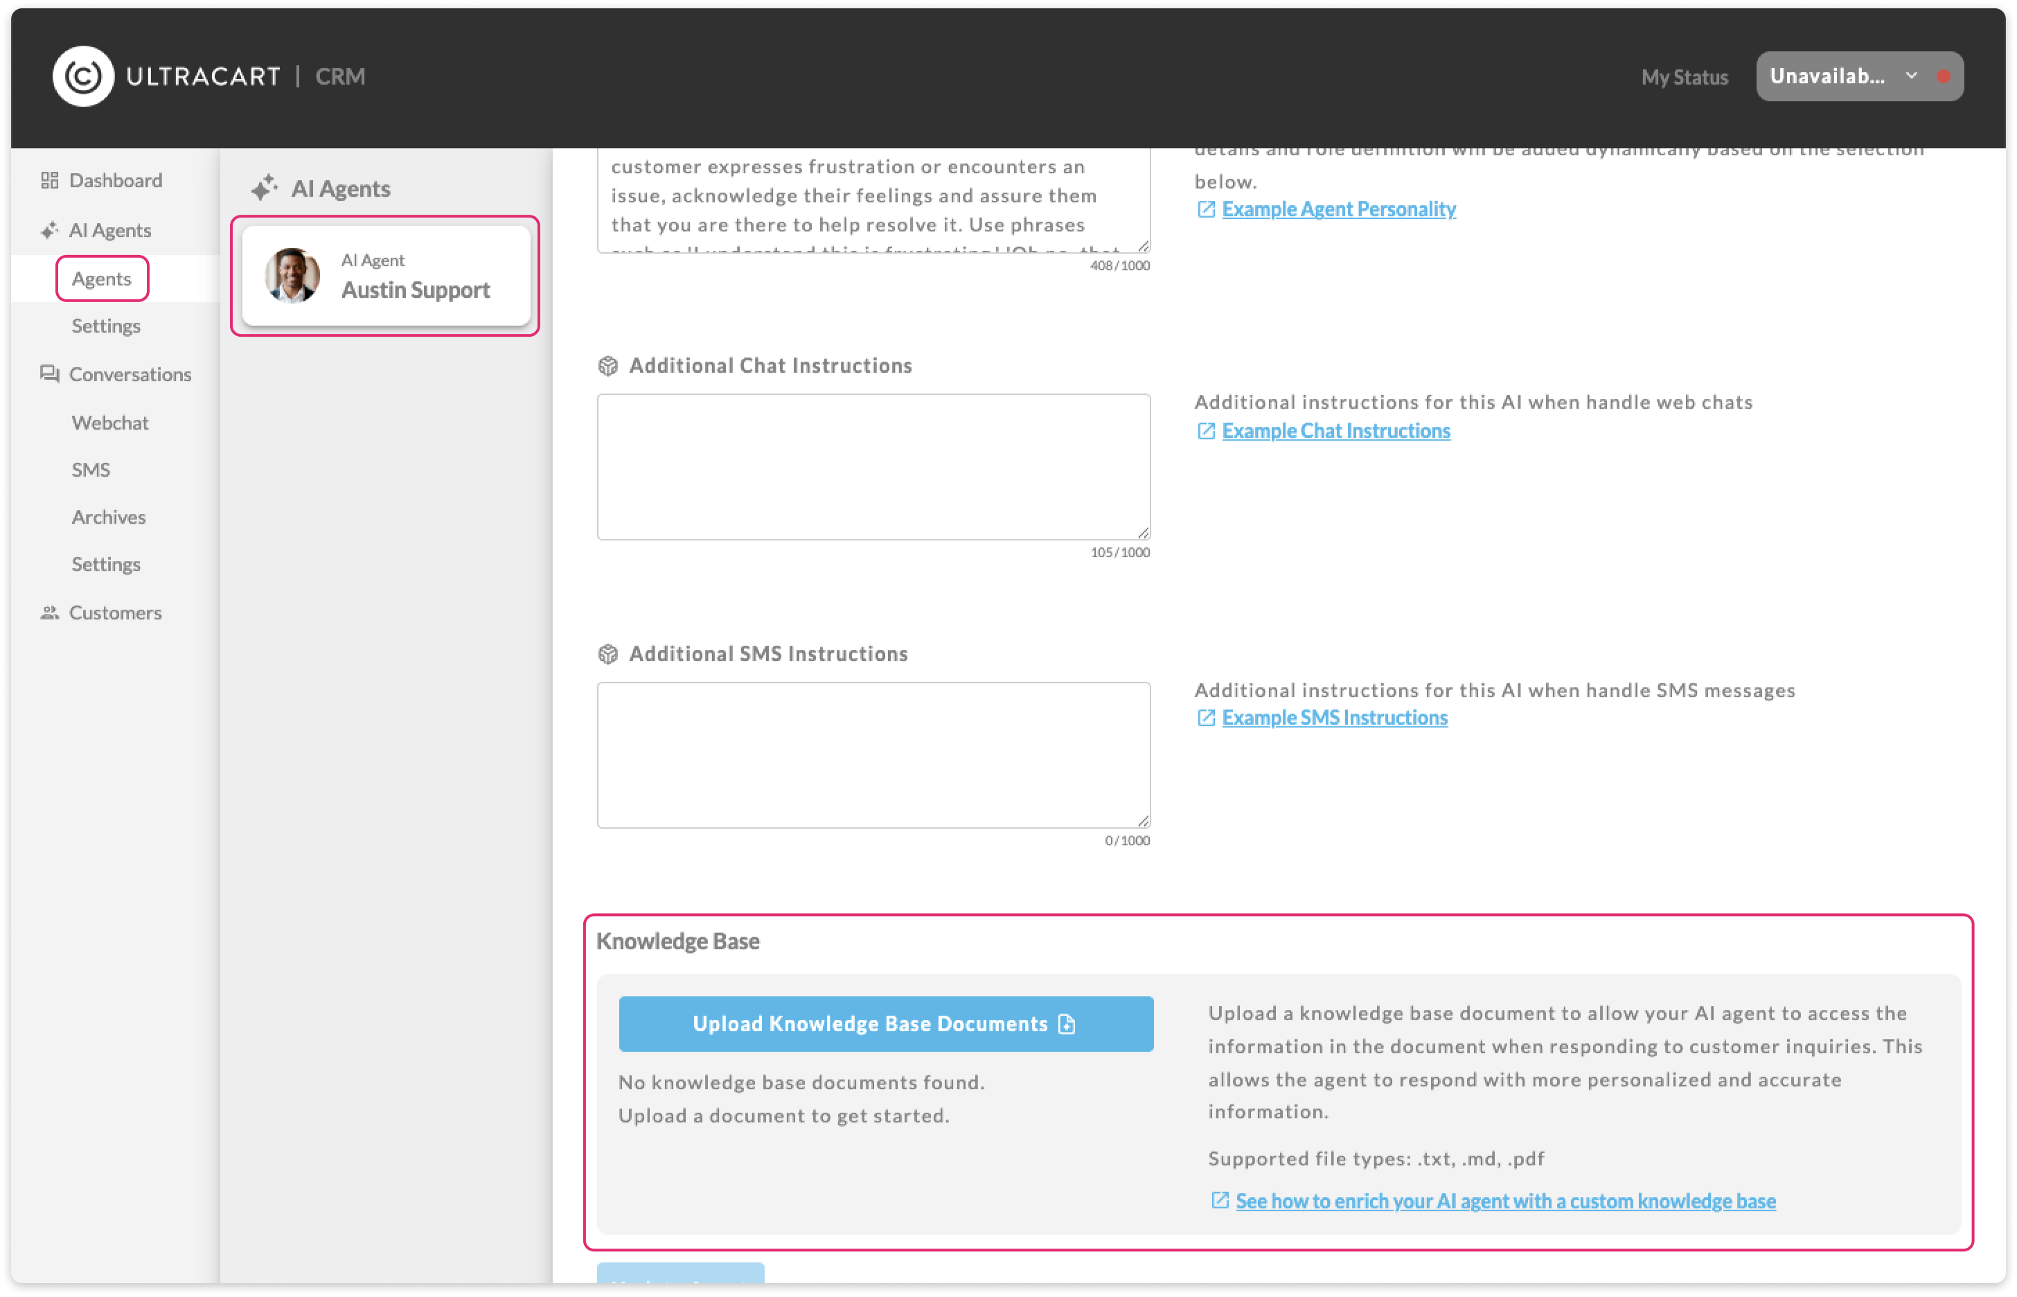This screenshot has width=2017, height=1297.
Task: Open Example Agent Personality link
Action: 1338,209
